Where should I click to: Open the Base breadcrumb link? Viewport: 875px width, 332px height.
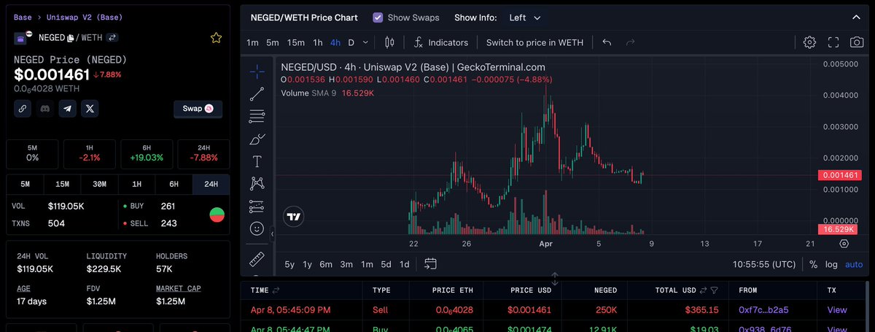[x=23, y=16]
